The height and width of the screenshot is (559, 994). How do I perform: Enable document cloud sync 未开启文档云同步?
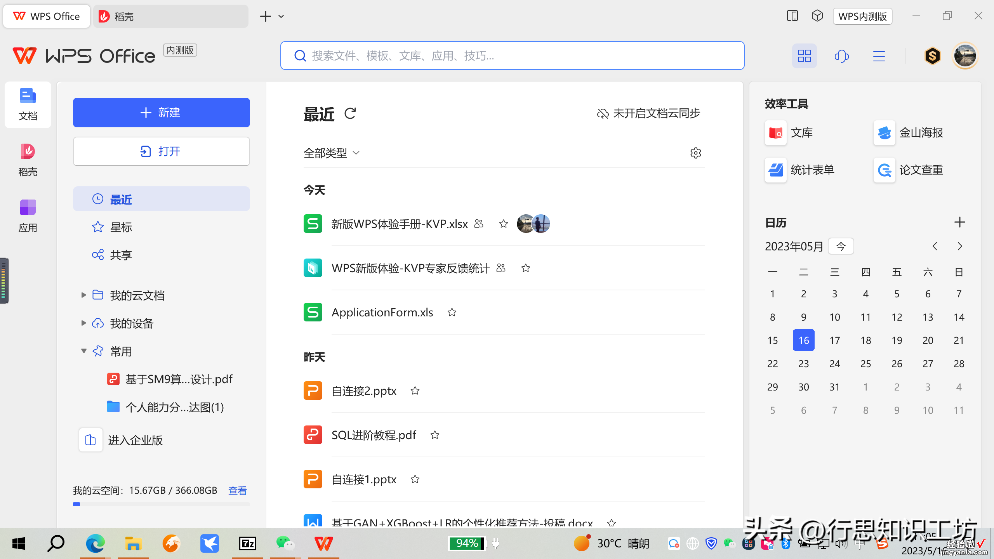(x=648, y=113)
